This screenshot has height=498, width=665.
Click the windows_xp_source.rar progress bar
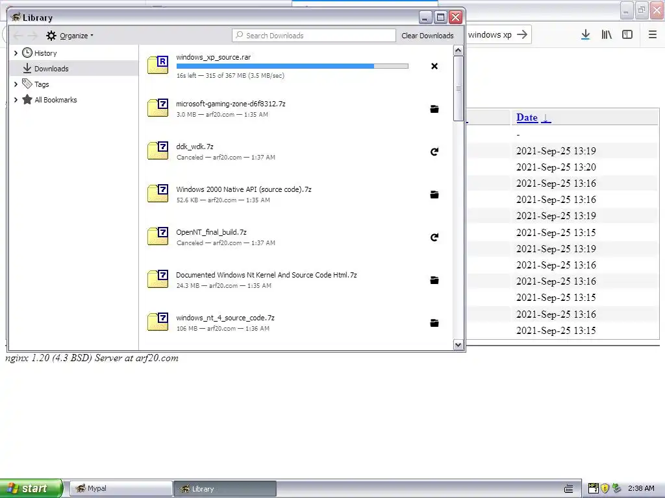click(x=292, y=66)
